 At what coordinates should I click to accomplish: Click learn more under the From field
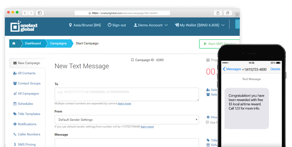point(147,127)
